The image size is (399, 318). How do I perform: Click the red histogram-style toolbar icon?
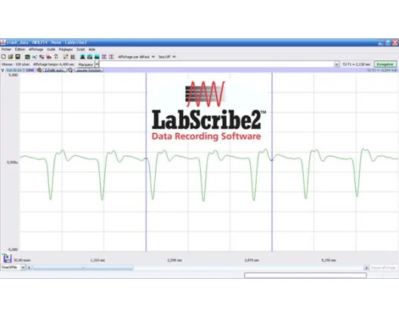coord(48,57)
